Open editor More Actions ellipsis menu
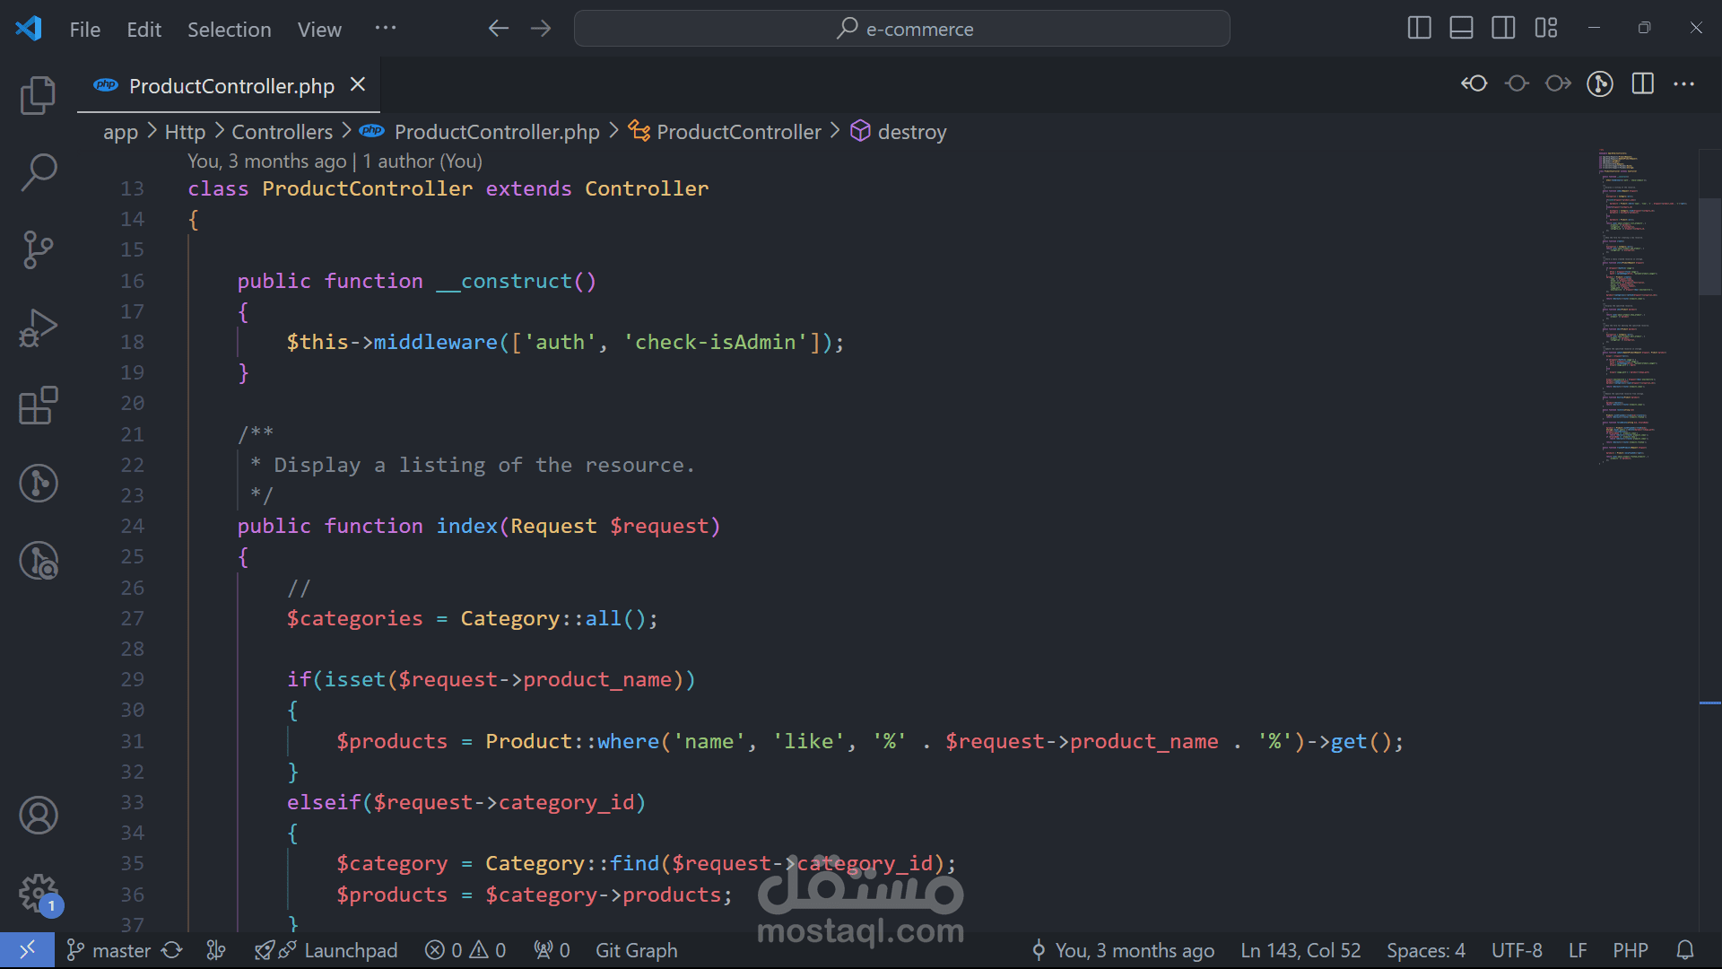 point(1683,83)
